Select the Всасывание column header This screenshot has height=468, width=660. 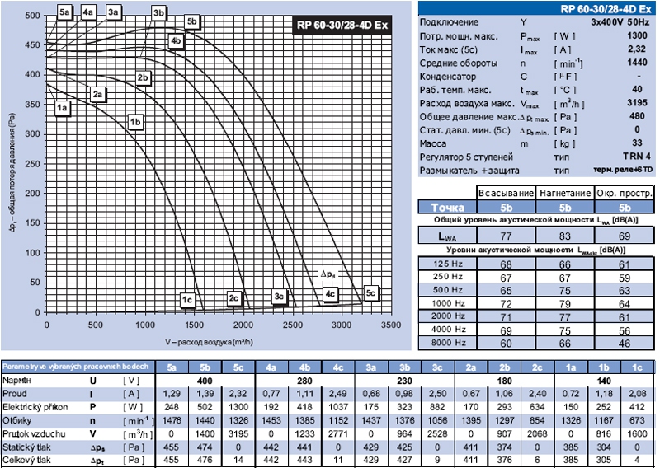pyautogui.click(x=507, y=192)
